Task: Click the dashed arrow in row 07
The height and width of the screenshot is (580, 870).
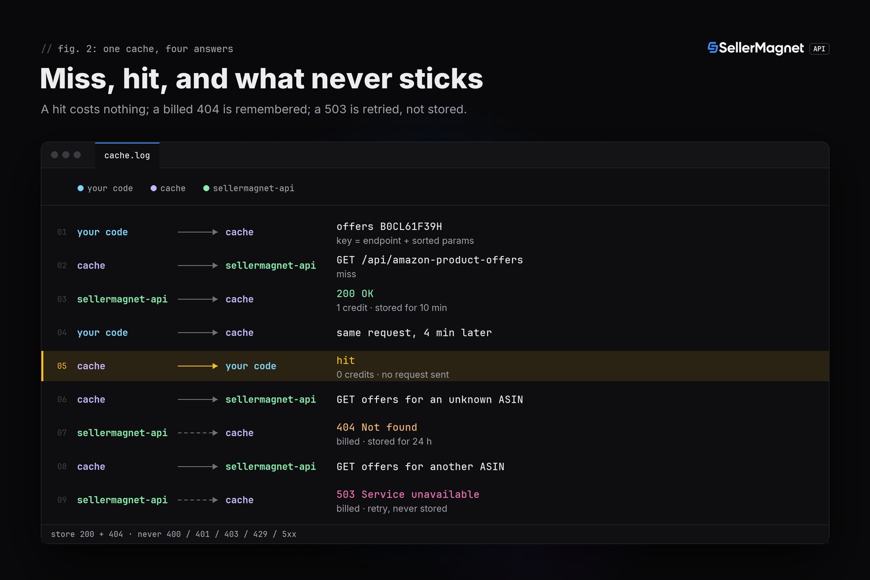Action: click(198, 433)
